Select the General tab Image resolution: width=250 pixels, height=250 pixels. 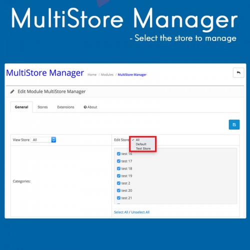pos(21,107)
